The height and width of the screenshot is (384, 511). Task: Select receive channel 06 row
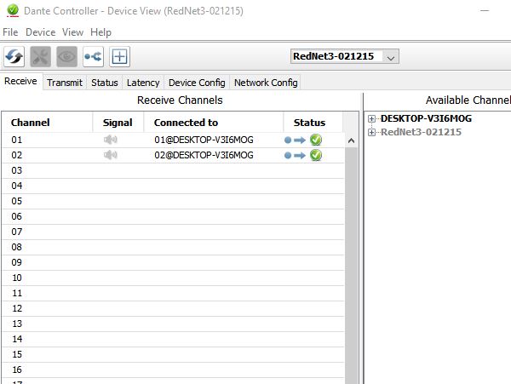pos(173,216)
